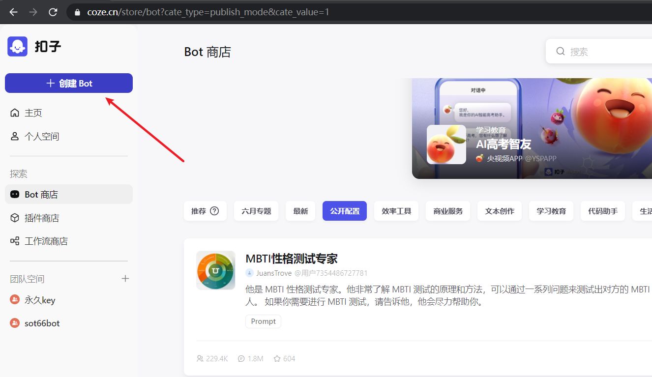The height and width of the screenshot is (377, 652).
Task: Click the Prompt tag on MBTI card
Action: pyautogui.click(x=263, y=321)
